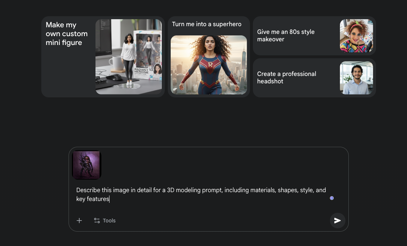
Task: Pick "Give me an 80s style makeover" suggestion
Action: click(x=286, y=35)
